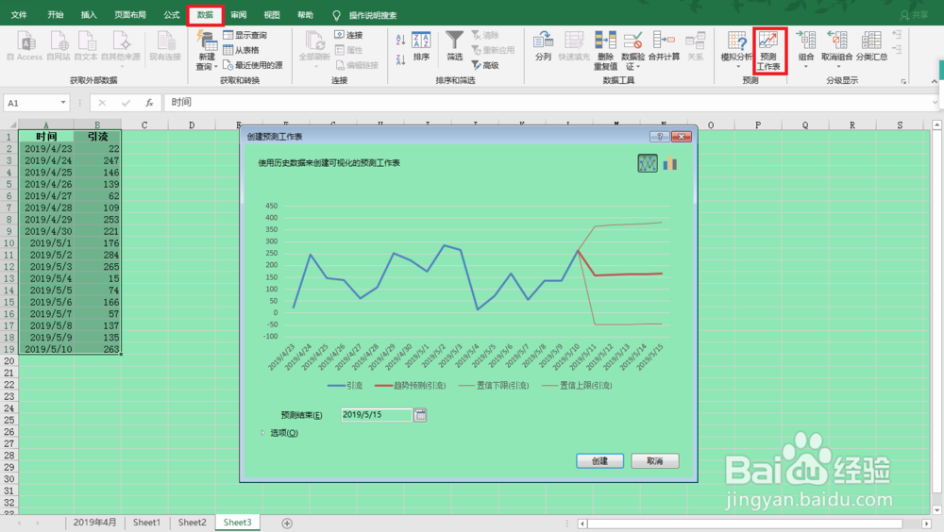Click the dialog help question mark button
This screenshot has height=532, width=944.
660,137
